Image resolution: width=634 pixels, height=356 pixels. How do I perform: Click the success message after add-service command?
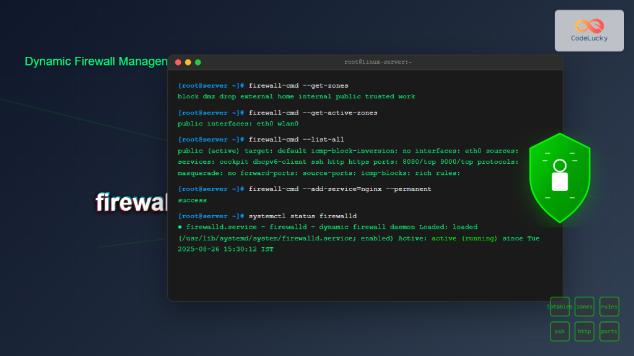[x=192, y=200]
